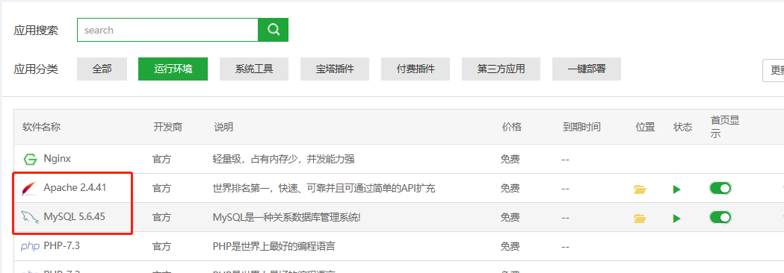Click 官方 developer in the PHP-7.3 row
This screenshot has height=273, width=784.
(x=161, y=246)
